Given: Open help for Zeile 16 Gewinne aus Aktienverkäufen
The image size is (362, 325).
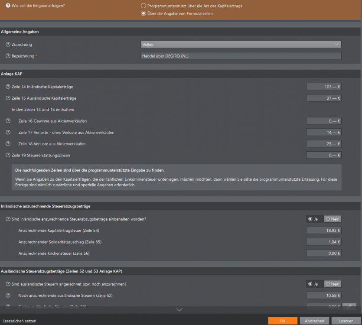Looking at the screenshot, I should 8,121.
